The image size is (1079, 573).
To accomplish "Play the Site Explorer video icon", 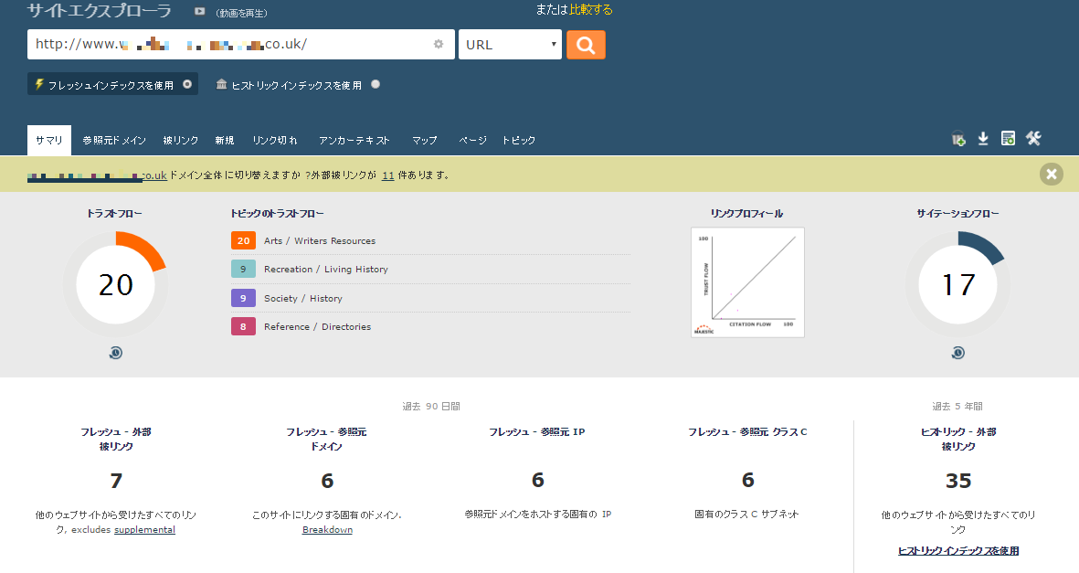I will click(x=200, y=12).
